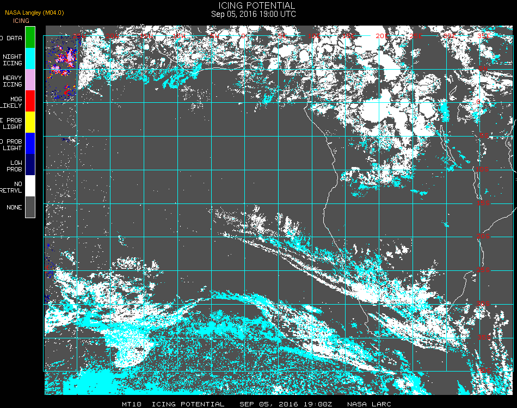Screen dimensions: 517x408
Task: Click the 5N latitude label
Action: click(x=483, y=69)
